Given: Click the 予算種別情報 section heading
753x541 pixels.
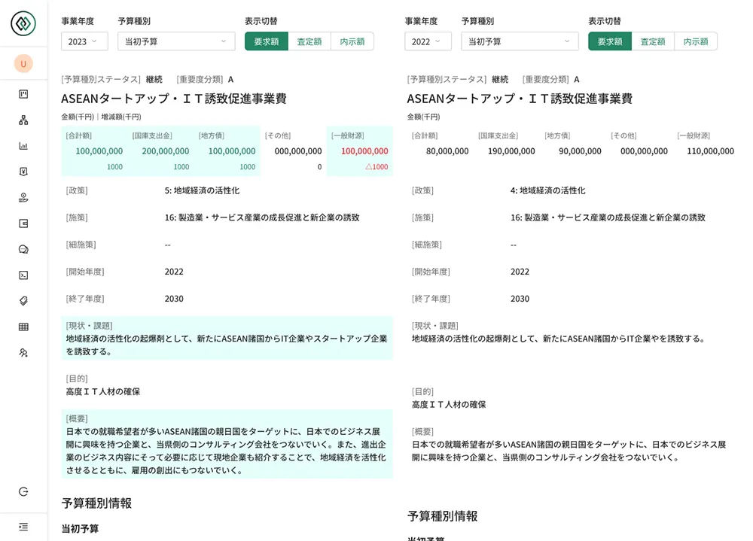Looking at the screenshot, I should (x=95, y=503).
